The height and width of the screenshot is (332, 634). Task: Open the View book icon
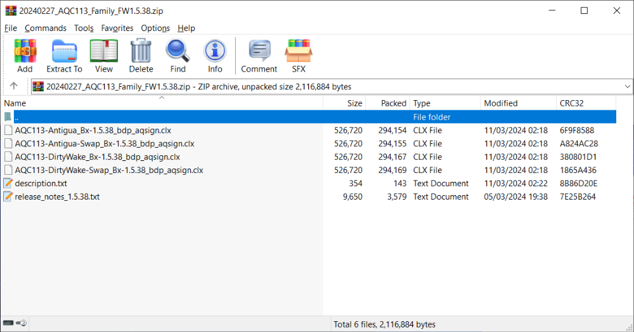tap(103, 51)
